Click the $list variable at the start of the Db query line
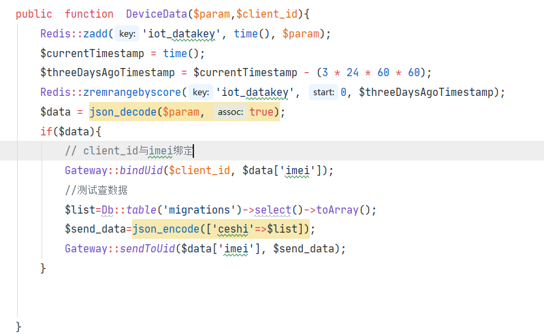Screen dimensions: 544x334 pyautogui.click(x=80, y=210)
